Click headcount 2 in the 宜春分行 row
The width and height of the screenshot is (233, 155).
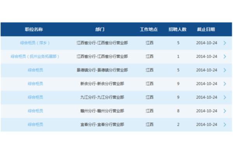pos(178,124)
